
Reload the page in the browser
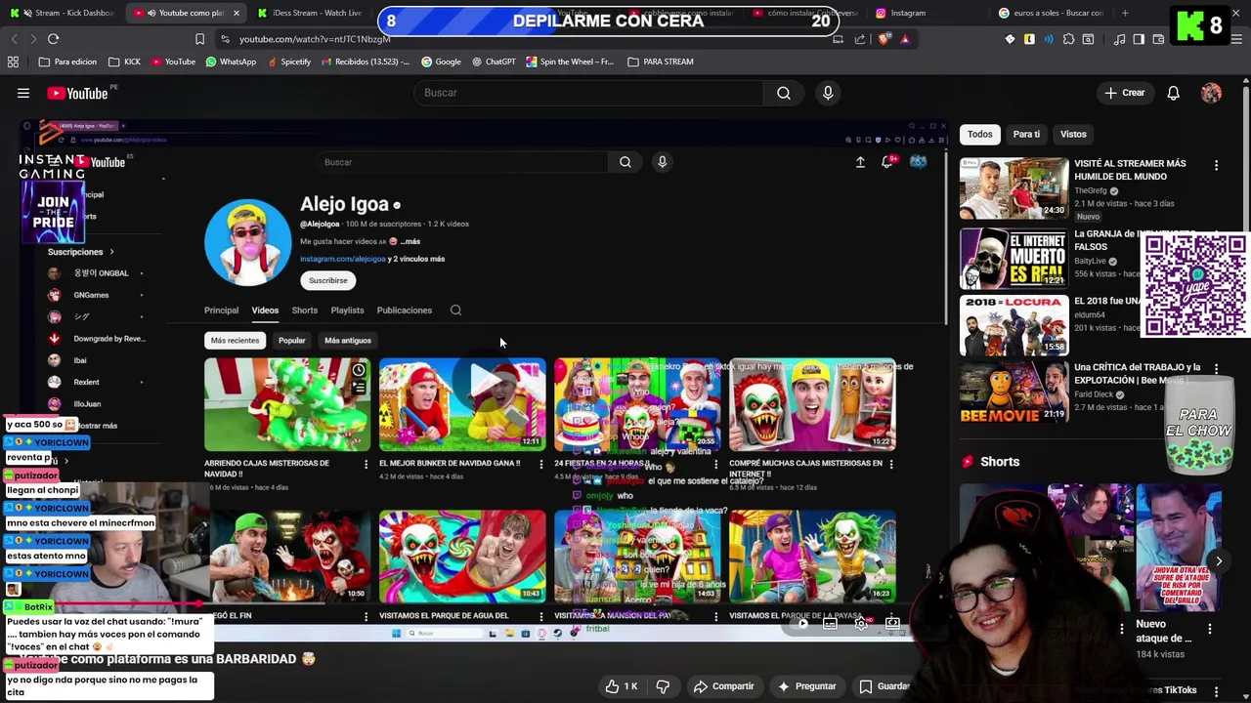53,39
